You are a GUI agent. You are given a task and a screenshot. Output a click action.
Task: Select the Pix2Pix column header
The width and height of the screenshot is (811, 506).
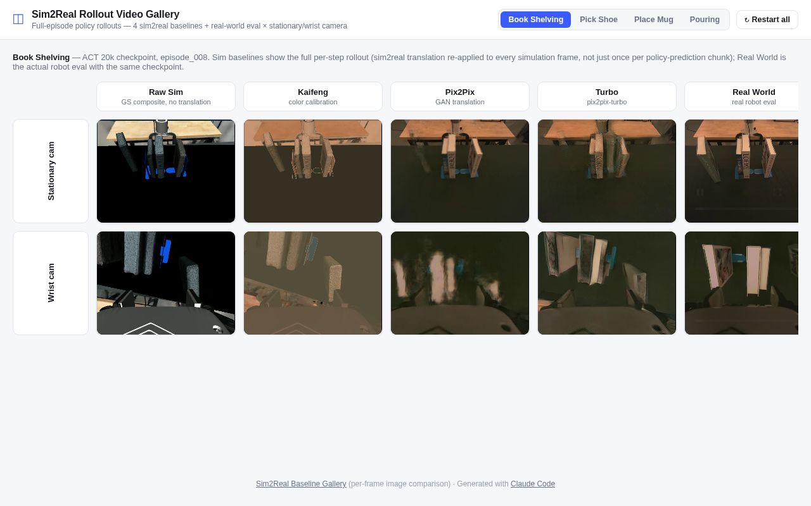(x=460, y=96)
